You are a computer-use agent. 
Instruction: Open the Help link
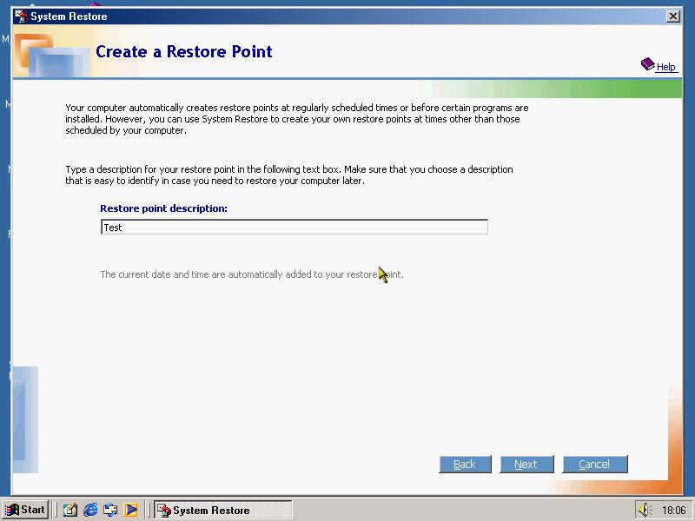tap(665, 67)
